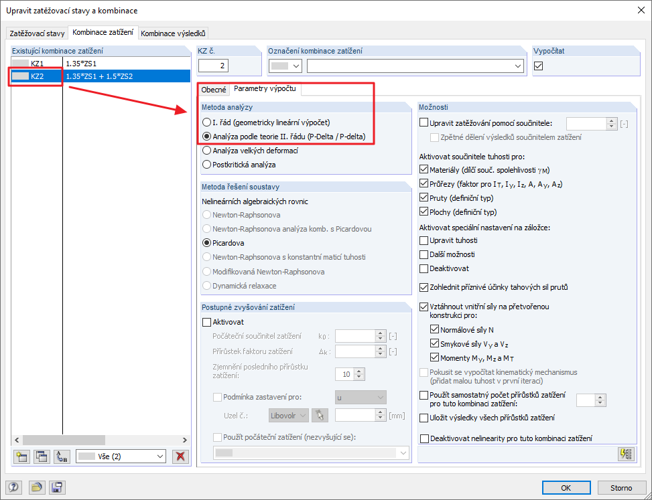The image size is (652, 500).
Task: Switch to Zatěžovací stavy tab
Action: [x=37, y=33]
